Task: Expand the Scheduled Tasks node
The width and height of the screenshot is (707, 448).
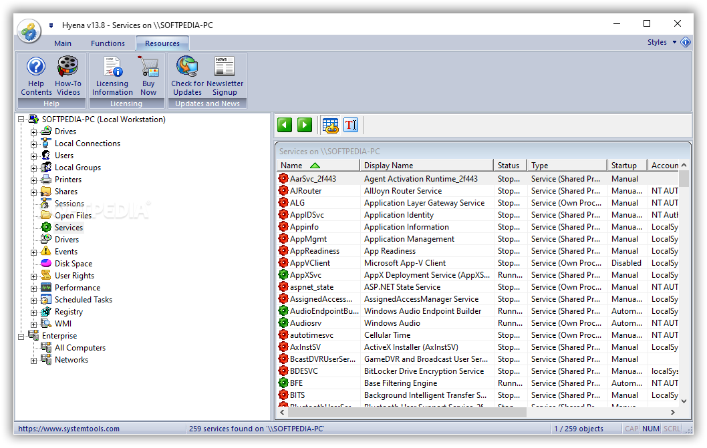Action: click(x=34, y=300)
